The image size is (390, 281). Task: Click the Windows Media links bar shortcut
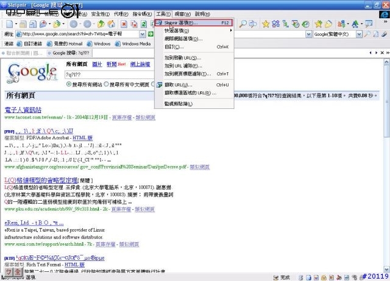pos(133,44)
